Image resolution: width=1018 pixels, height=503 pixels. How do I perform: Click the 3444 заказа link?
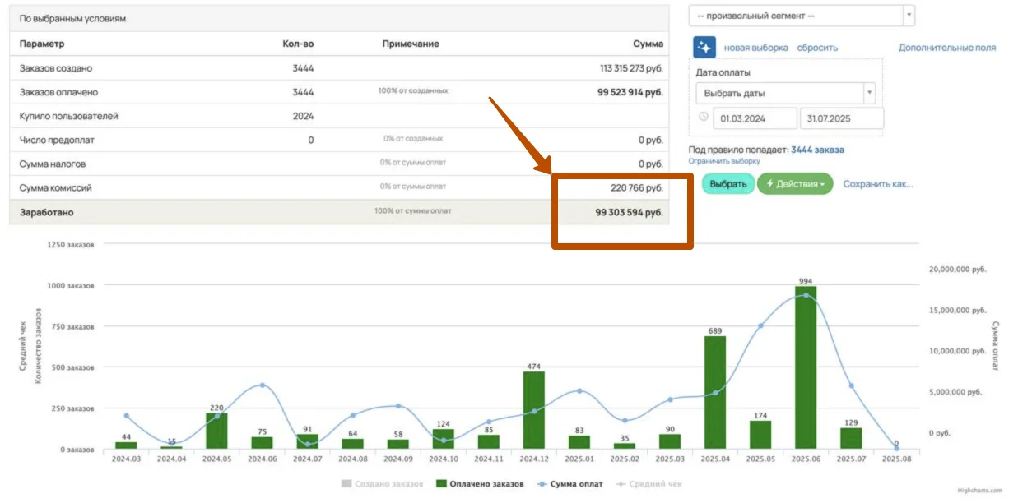[x=817, y=150]
